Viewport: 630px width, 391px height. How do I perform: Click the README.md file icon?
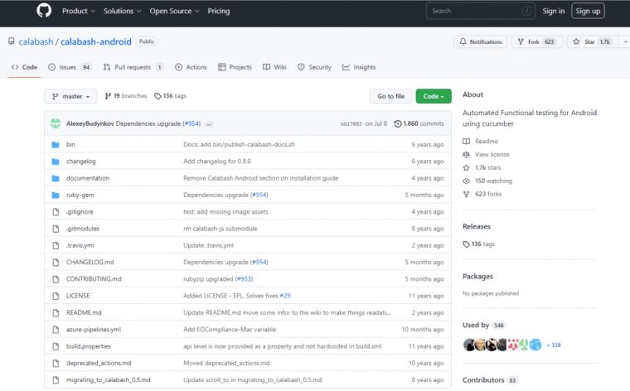tap(56, 313)
